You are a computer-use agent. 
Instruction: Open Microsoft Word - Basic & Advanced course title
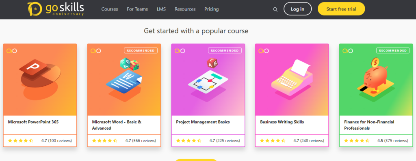(x=117, y=125)
